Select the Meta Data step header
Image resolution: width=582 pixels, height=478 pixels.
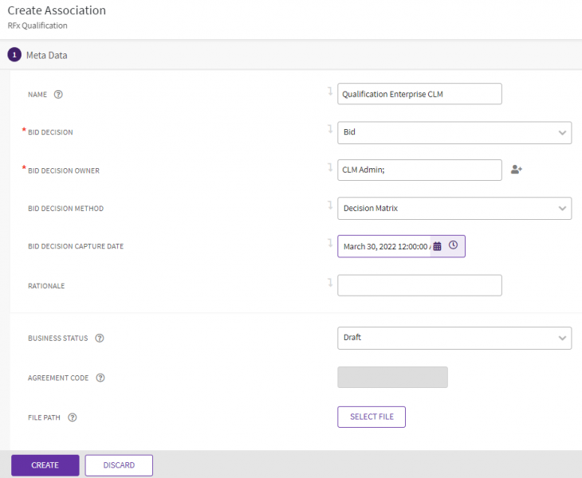46,56
